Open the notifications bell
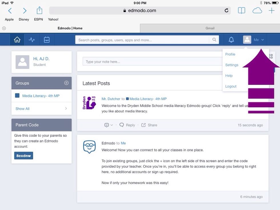Viewport: 280px width, 210px height. pyautogui.click(x=231, y=40)
